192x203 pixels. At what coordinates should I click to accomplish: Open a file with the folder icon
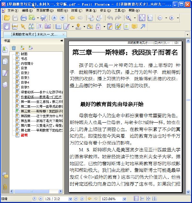coord(7,18)
